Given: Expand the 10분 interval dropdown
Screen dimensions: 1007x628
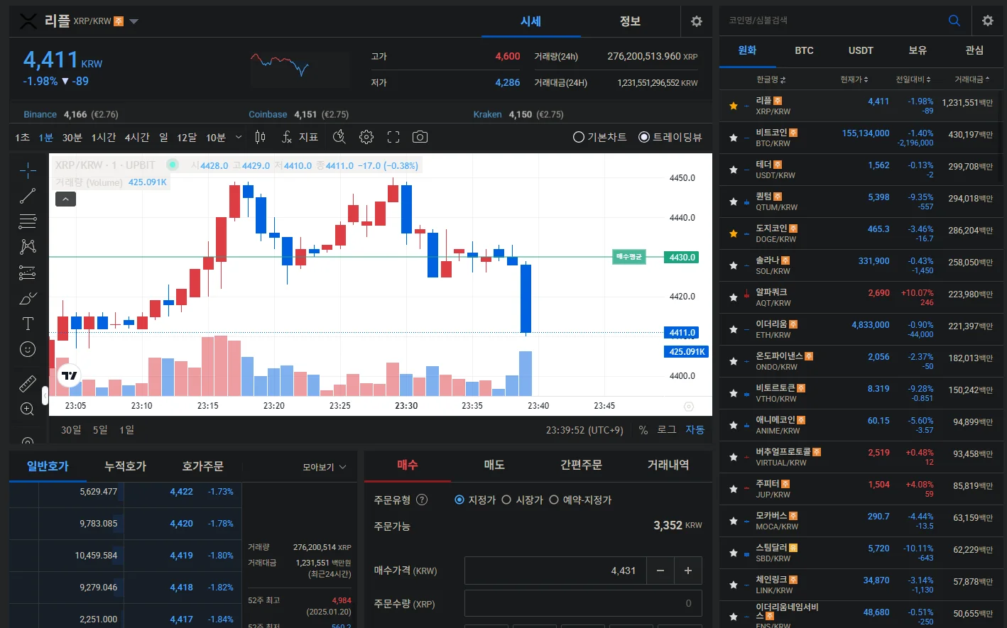Looking at the screenshot, I should click(239, 137).
